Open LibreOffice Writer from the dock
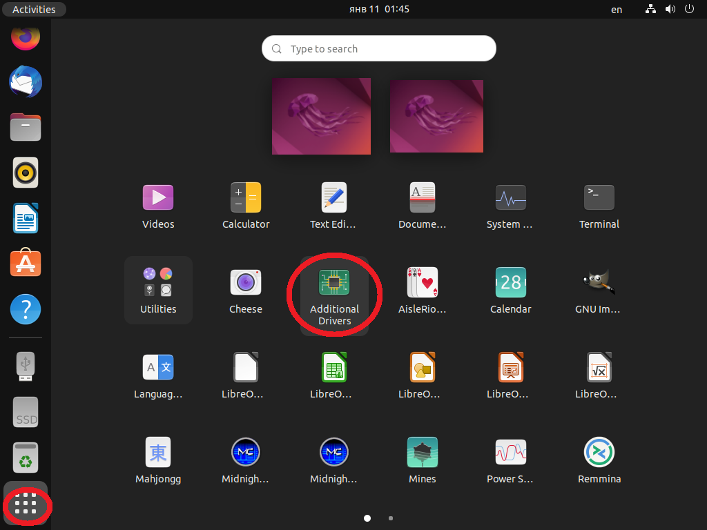Viewport: 707px width, 530px height. click(x=26, y=218)
